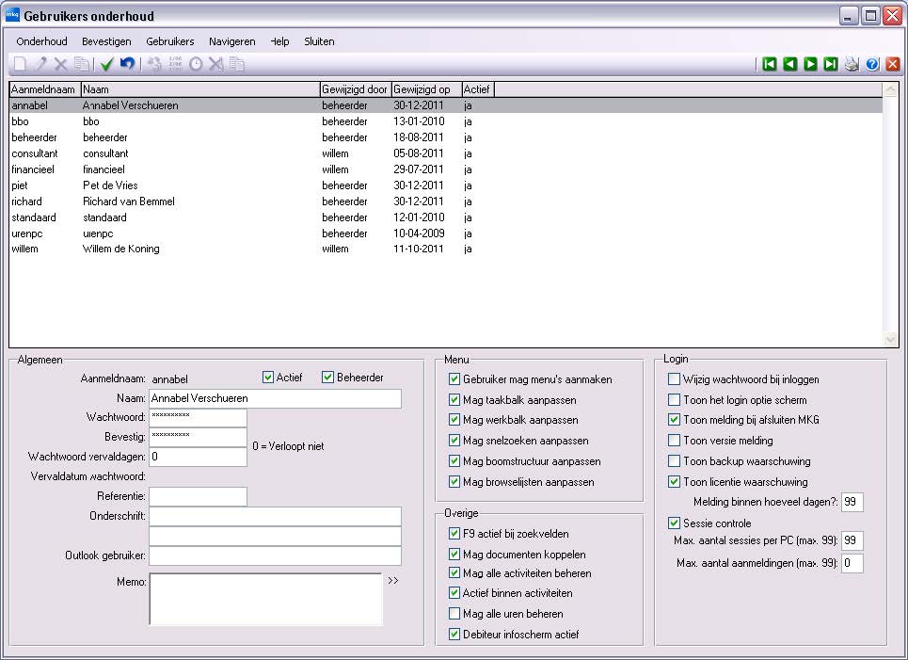Screen dimensions: 908x660
Task: Select the bbo user row
Action: click(x=446, y=121)
